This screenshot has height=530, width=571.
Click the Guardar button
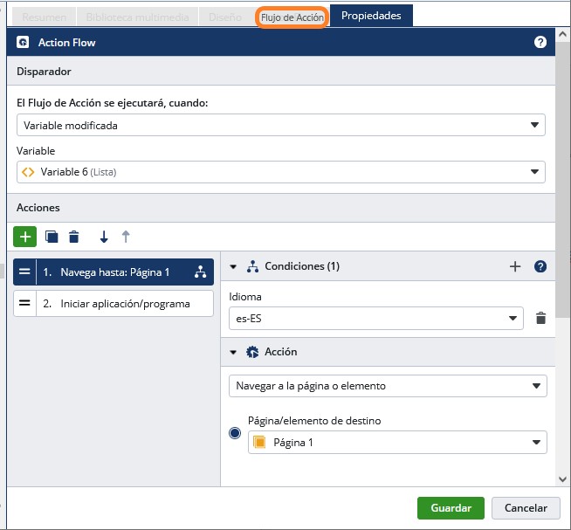[451, 508]
